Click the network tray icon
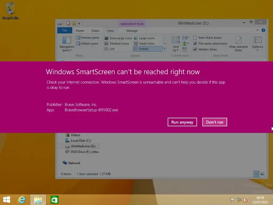This screenshot has width=273, height=205. click(239, 200)
